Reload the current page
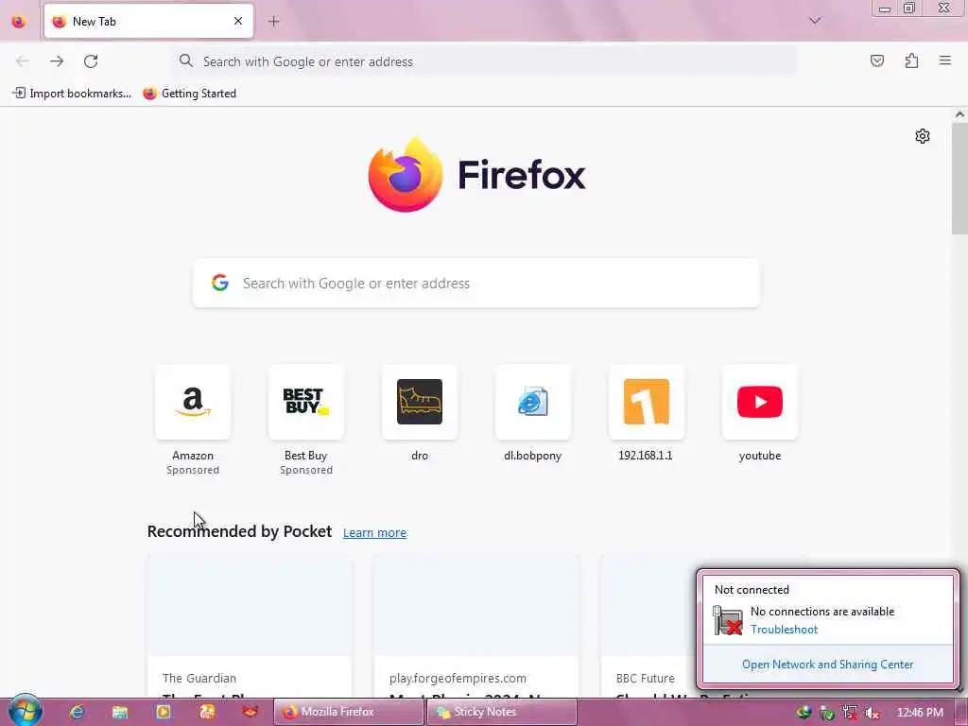The width and height of the screenshot is (968, 726). [x=91, y=61]
